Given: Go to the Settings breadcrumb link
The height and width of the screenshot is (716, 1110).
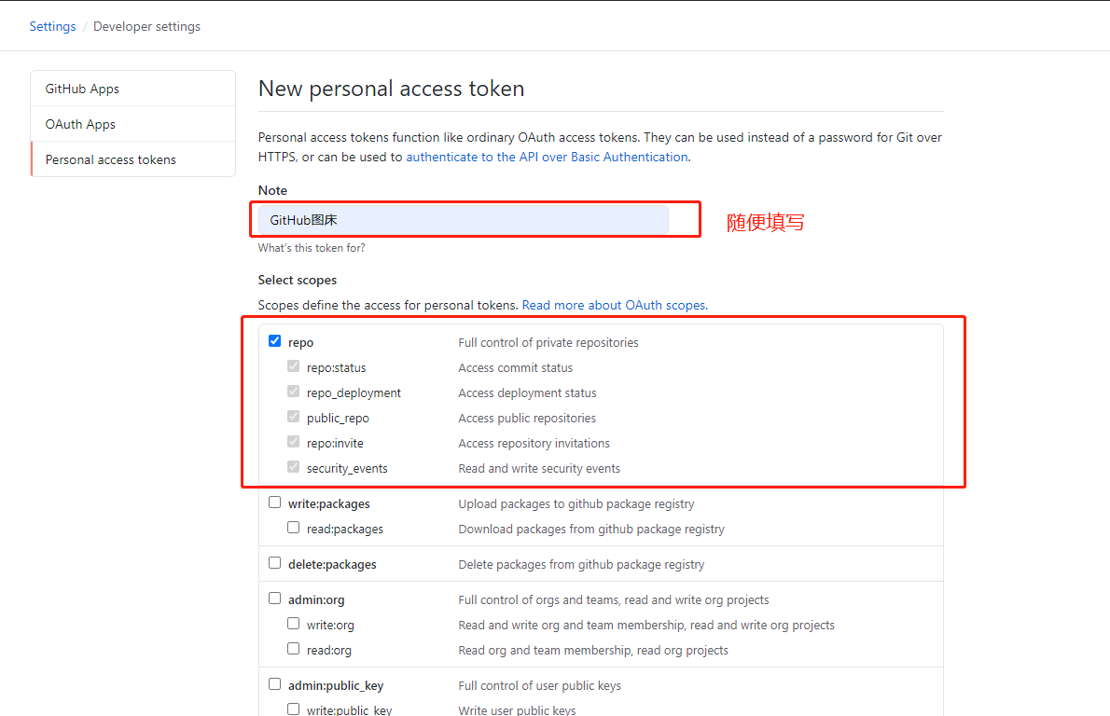Looking at the screenshot, I should pyautogui.click(x=52, y=26).
